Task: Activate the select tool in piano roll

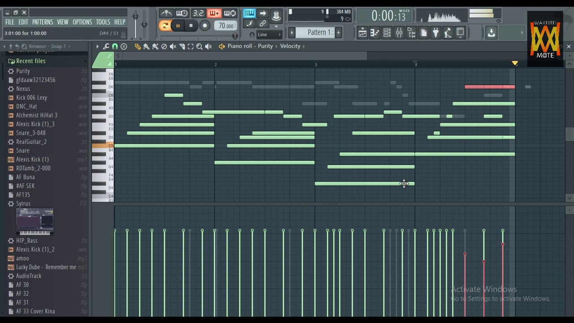Action: [190, 46]
